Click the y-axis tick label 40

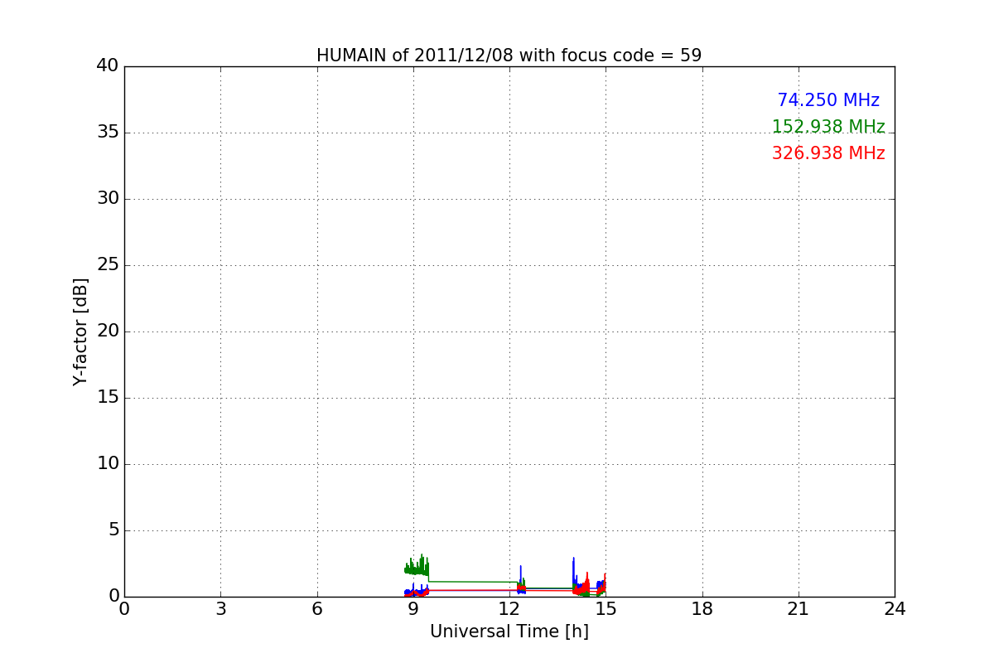(108, 66)
